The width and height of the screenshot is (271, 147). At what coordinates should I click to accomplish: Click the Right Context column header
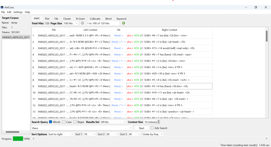click(169, 30)
